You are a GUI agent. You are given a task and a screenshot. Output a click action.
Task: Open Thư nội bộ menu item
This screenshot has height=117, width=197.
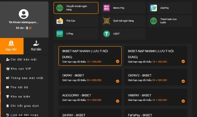click(17, 87)
